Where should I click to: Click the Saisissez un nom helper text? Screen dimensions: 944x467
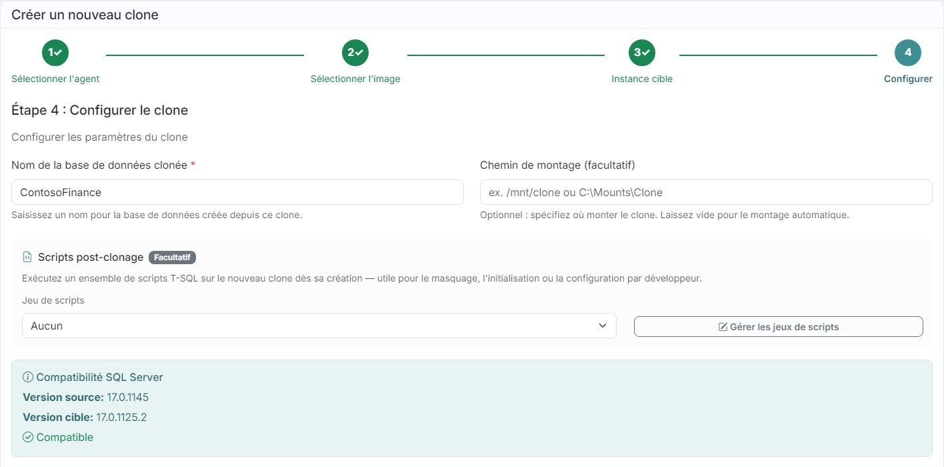pos(157,215)
